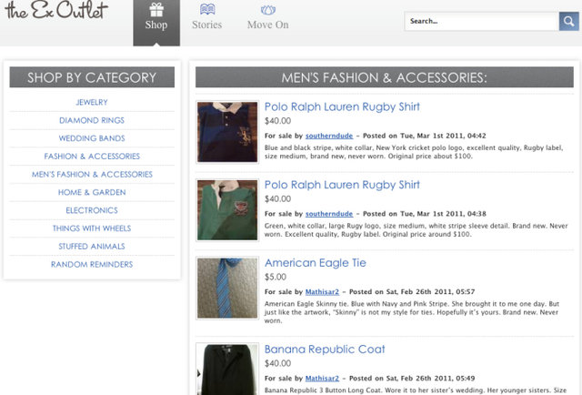Image resolution: width=582 pixels, height=395 pixels.
Task: Open the American Eagle Tie thumbnail
Action: [x=227, y=288]
